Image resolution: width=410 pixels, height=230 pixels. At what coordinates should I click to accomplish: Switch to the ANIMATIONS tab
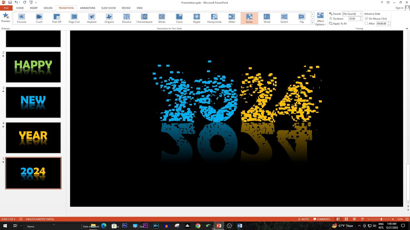tap(87, 8)
